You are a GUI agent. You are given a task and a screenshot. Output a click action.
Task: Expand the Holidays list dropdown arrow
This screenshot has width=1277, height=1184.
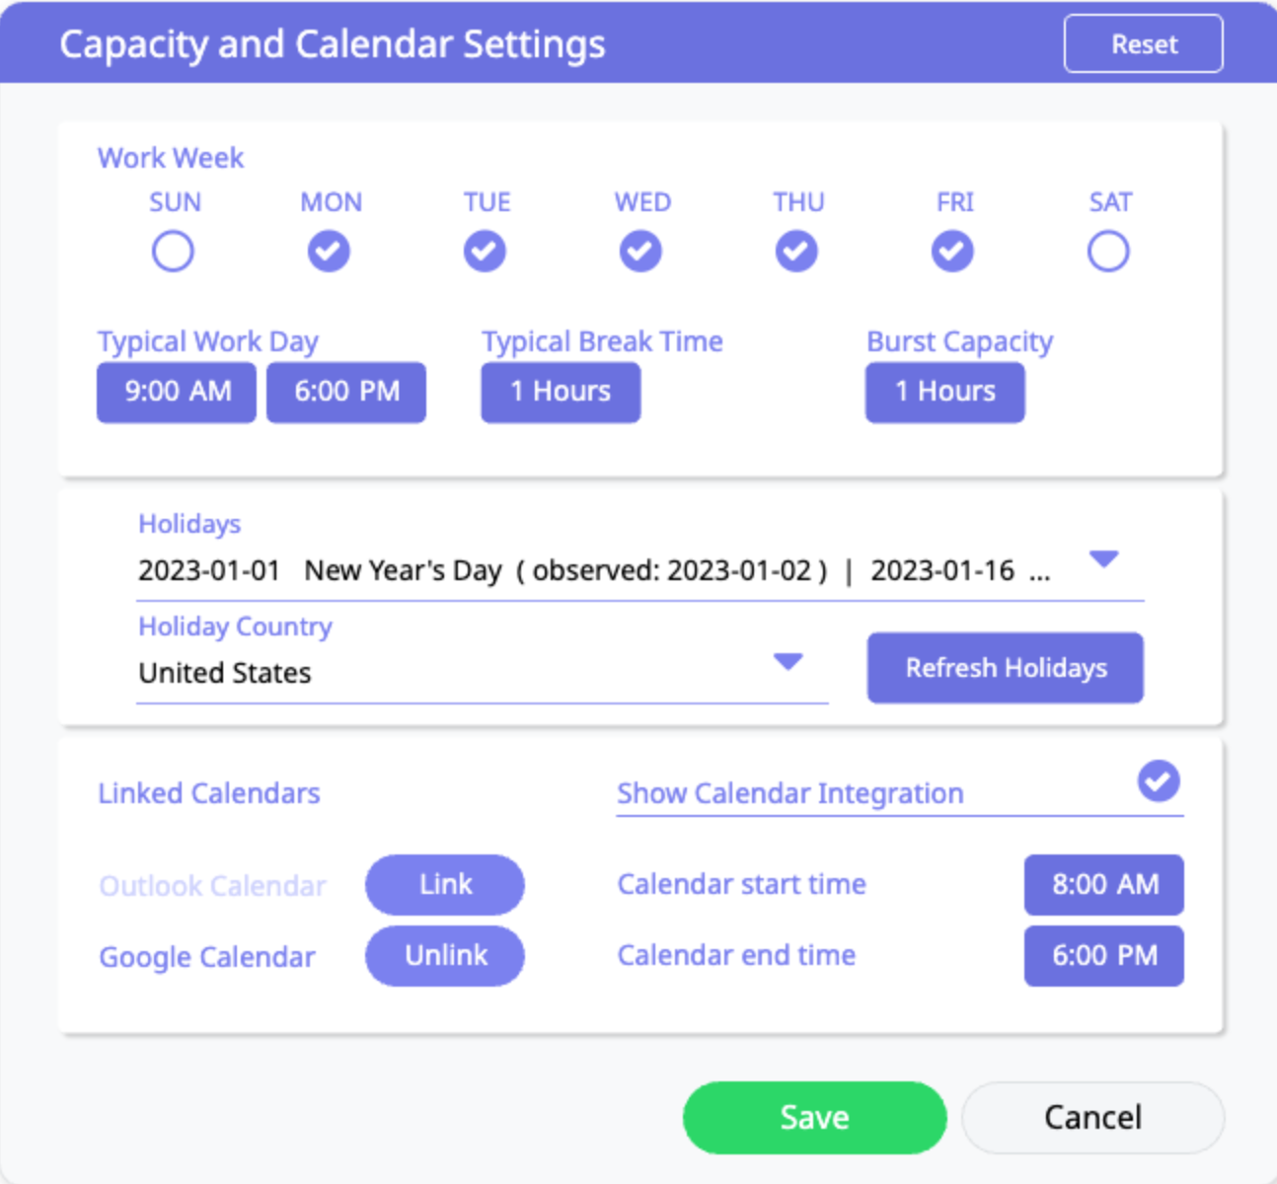1103,559
